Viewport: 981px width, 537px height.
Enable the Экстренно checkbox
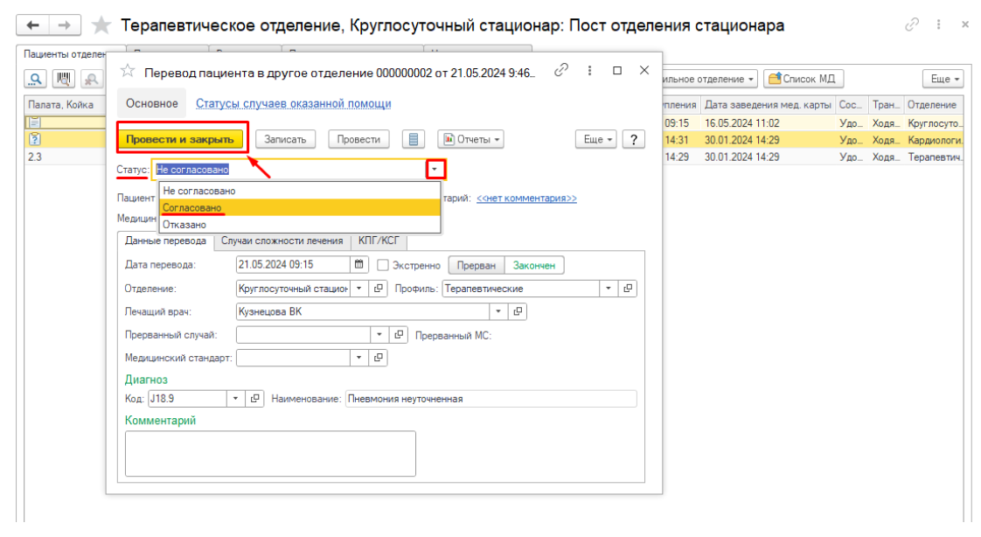pos(383,265)
